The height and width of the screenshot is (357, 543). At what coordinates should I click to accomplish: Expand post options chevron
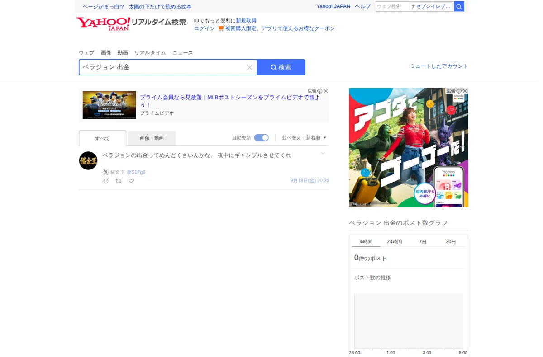pos(323,153)
